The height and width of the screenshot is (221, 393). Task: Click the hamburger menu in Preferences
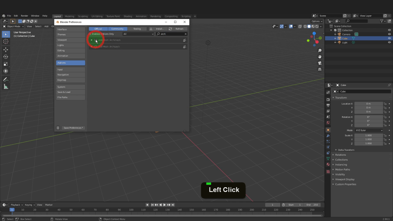coord(58,128)
